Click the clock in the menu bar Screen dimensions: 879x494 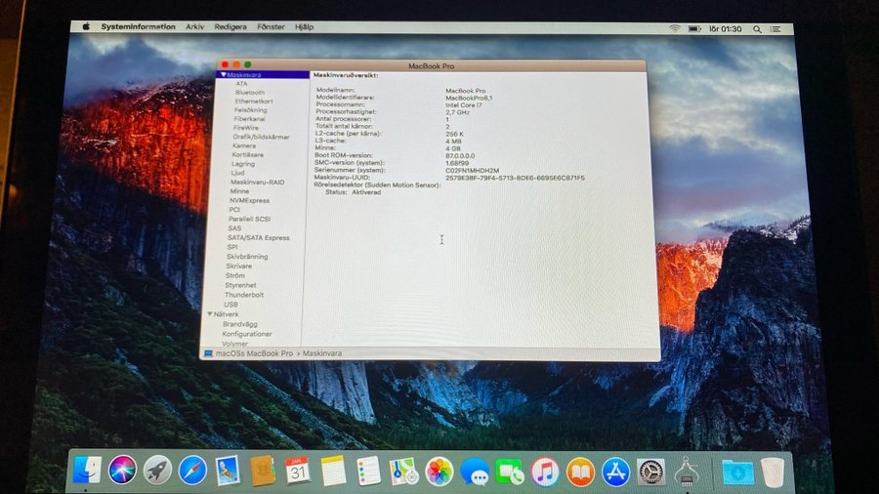coord(725,29)
